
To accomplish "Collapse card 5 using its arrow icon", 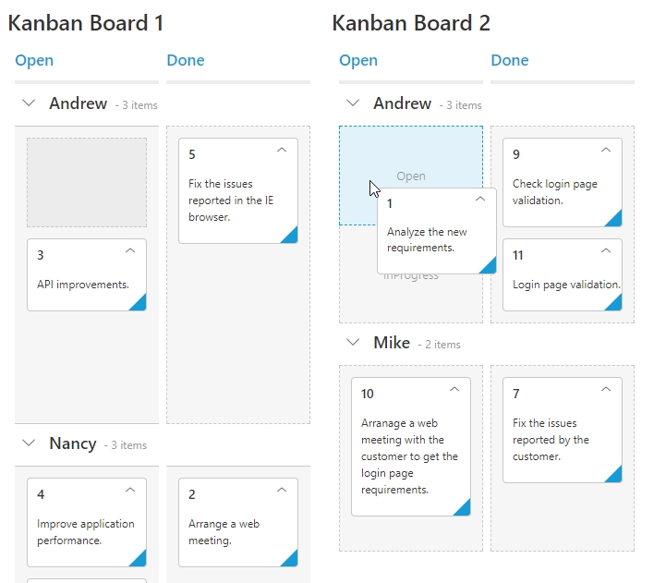I will [x=282, y=149].
